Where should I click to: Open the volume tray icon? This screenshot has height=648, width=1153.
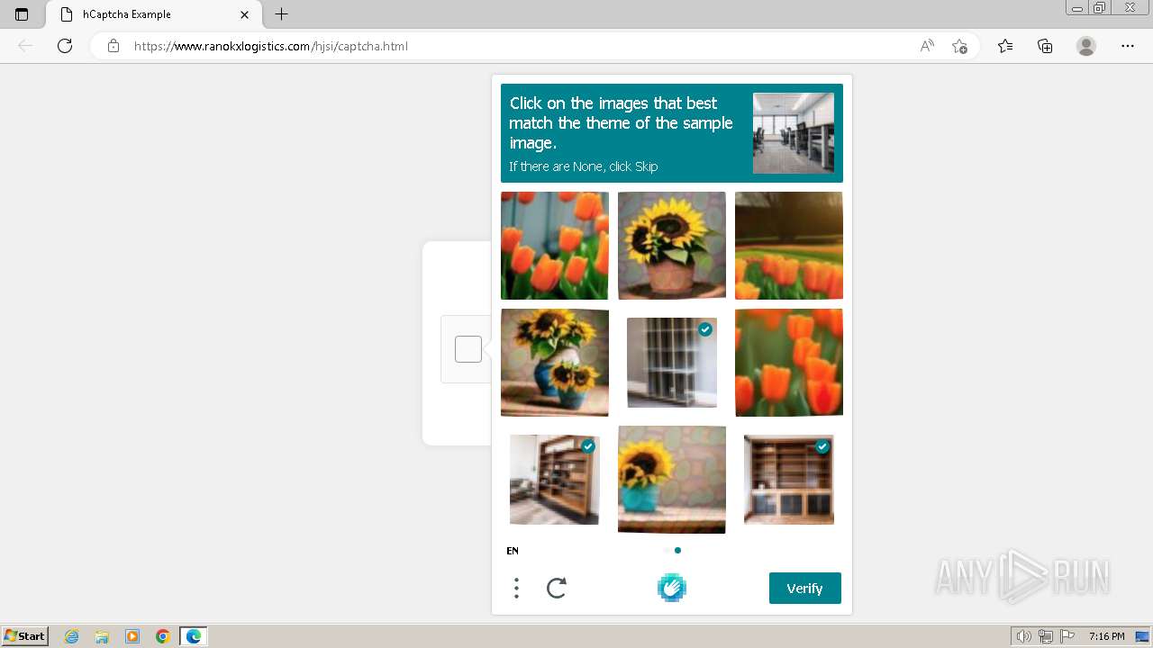(1024, 636)
